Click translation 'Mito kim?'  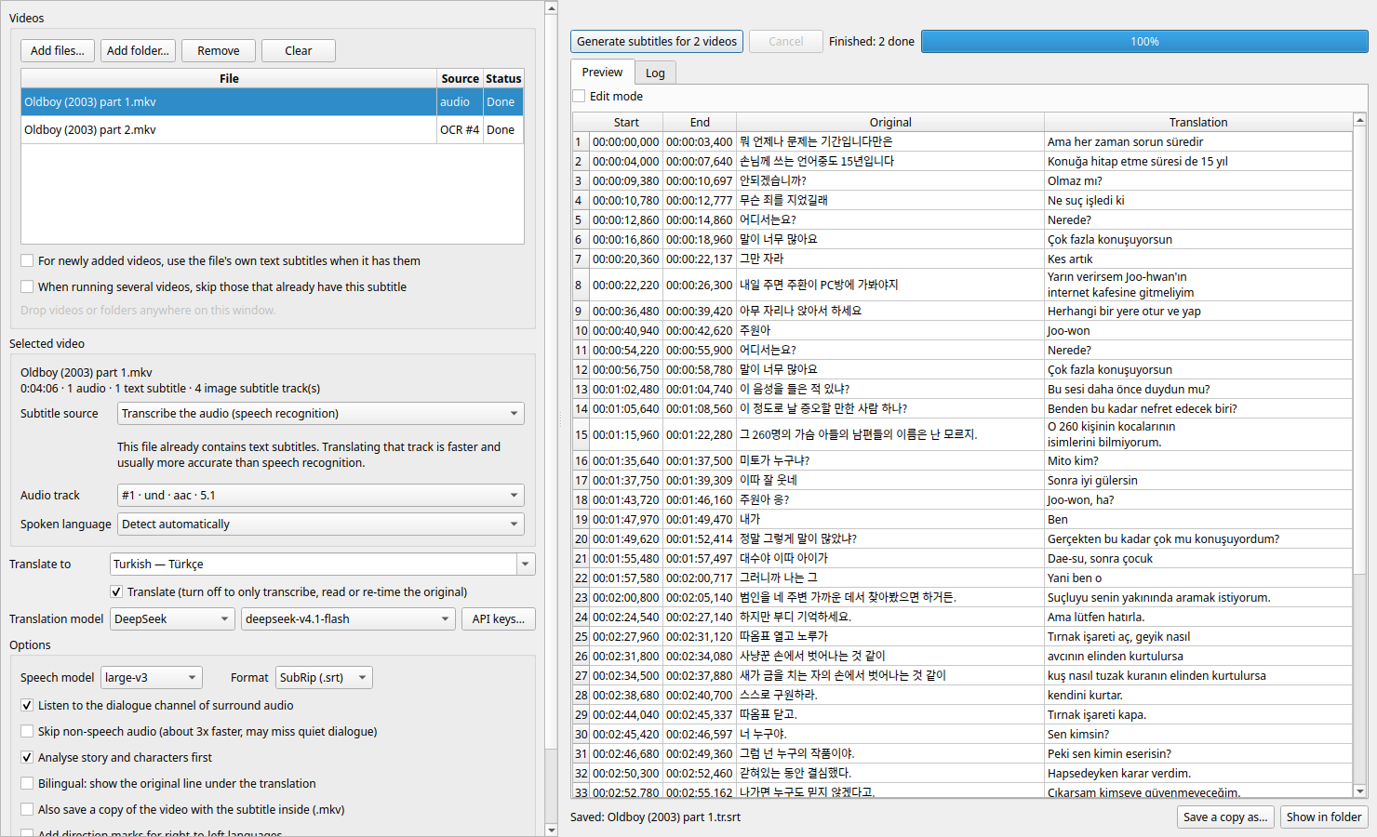[x=1198, y=461]
